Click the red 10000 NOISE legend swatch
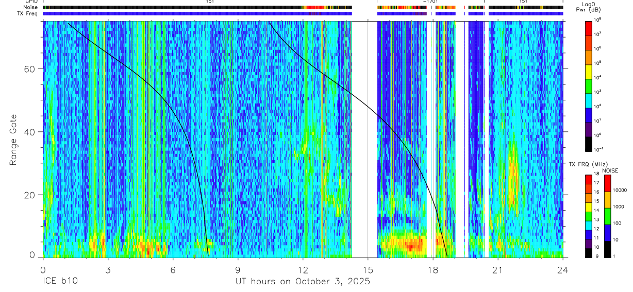 pos(608,183)
